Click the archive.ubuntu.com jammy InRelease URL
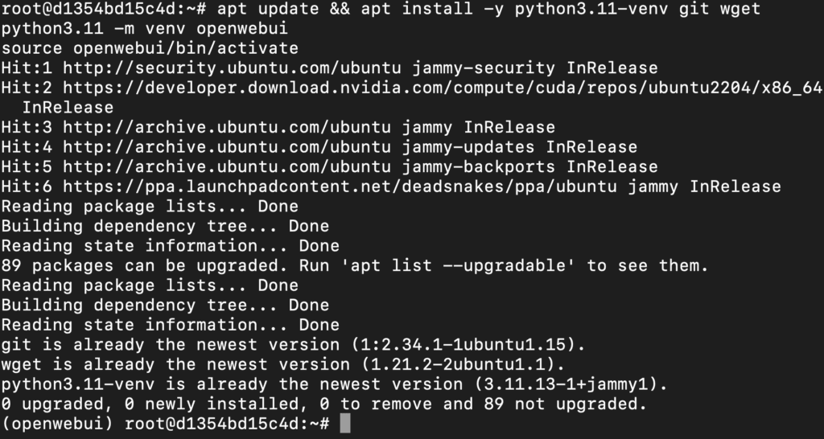 tap(226, 128)
